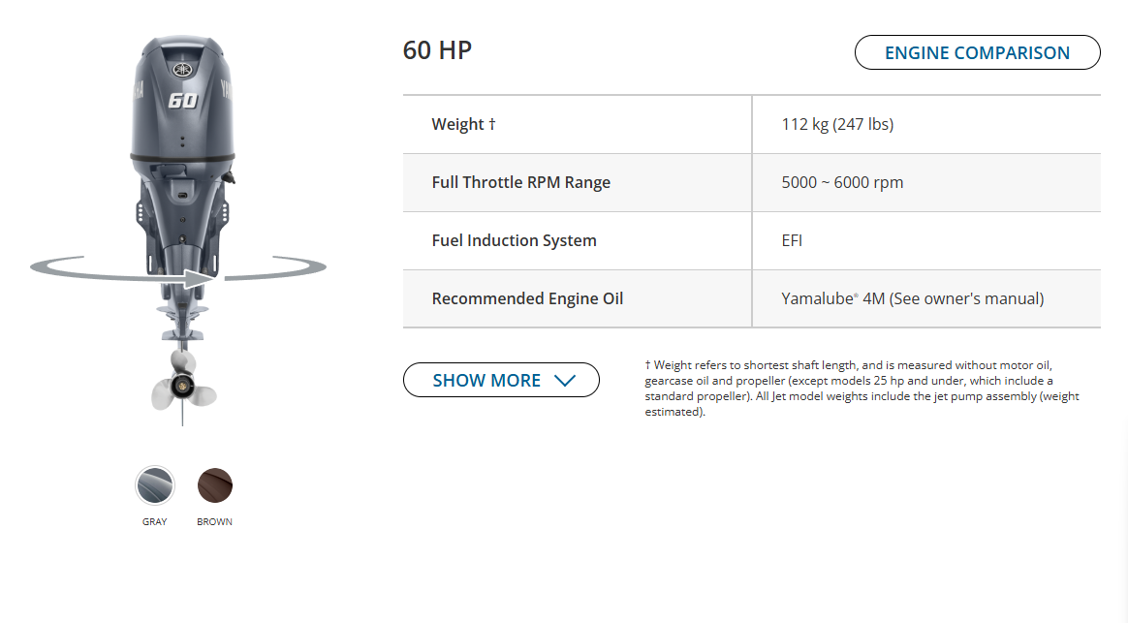This screenshot has width=1128, height=623.
Task: Select the Brown engine color swatch
Action: pos(215,485)
